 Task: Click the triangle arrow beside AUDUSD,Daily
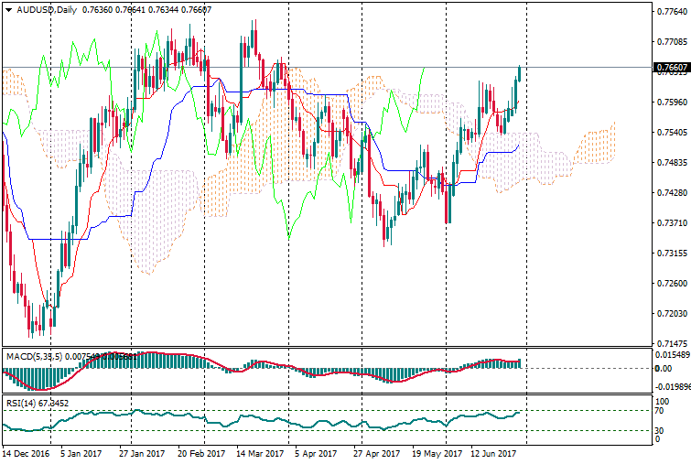(x=6, y=8)
